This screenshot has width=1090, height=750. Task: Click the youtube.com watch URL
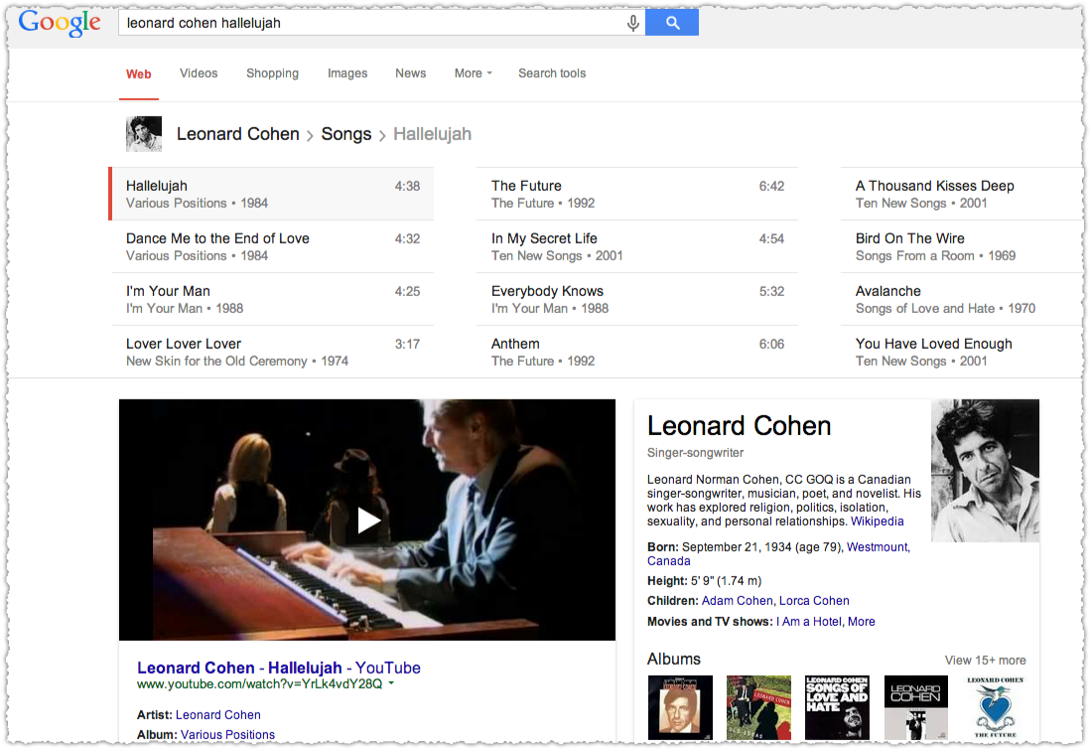259,683
